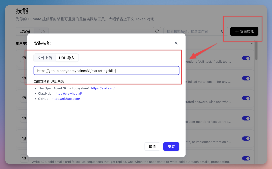The height and width of the screenshot is (169, 272).
Task: Switch to the 文件上传 tab in the dialog
Action: point(45,58)
